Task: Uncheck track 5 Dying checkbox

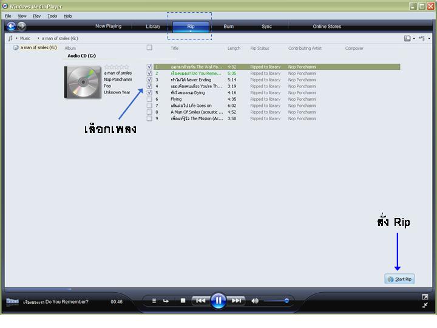Action: click(x=149, y=92)
